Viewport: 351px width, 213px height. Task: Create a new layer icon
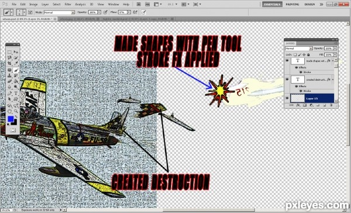click(324, 105)
